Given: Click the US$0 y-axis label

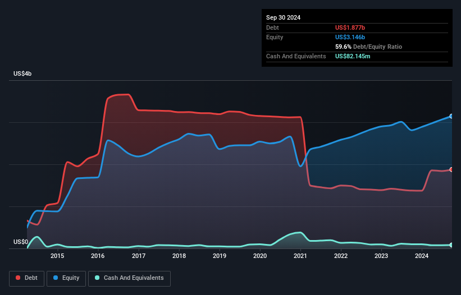Looking at the screenshot, I should 21,242.
